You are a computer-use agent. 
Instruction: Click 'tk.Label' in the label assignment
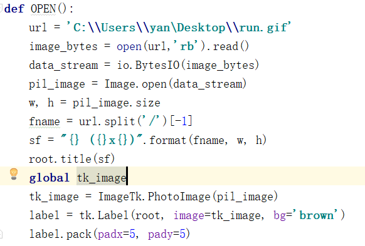click(x=104, y=215)
